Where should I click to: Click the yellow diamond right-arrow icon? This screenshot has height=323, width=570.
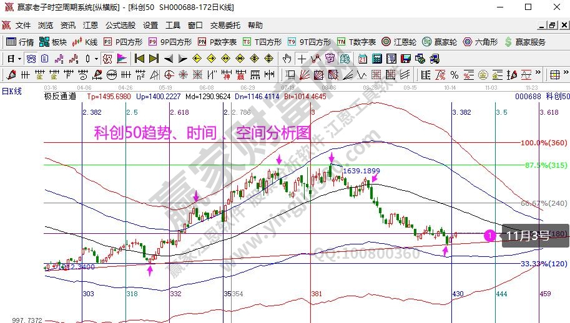(x=211, y=59)
